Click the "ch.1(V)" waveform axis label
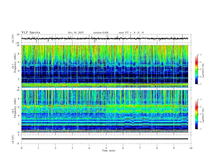Screen dimensions: 215x166 (x=13, y=39)
